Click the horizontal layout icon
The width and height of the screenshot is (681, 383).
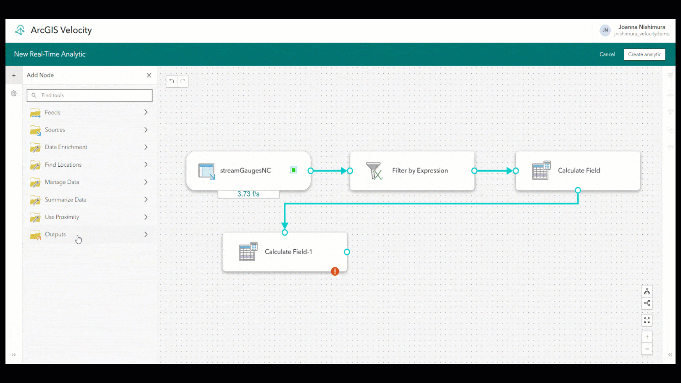pyautogui.click(x=647, y=304)
